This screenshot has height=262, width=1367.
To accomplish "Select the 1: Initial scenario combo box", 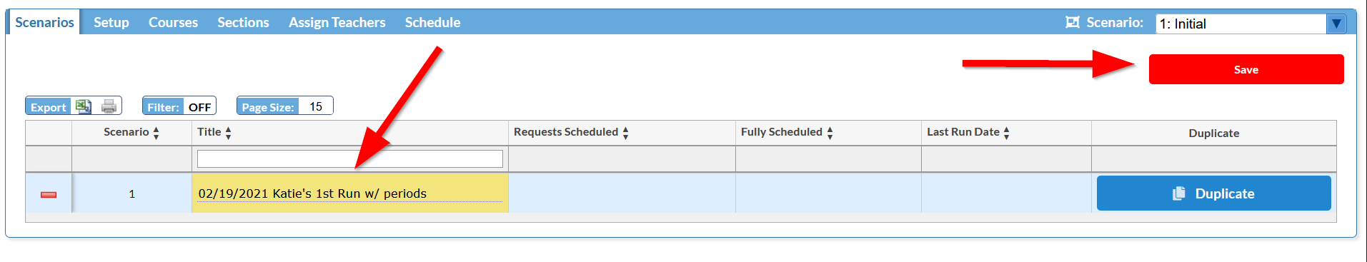I will [x=1251, y=24].
